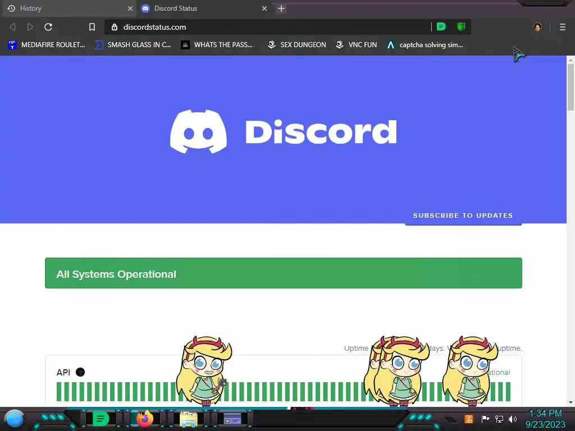
Task: Open the network tray icon
Action: pos(499,419)
